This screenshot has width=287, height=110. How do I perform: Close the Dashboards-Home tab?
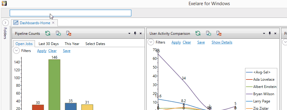pyautogui.click(x=53, y=23)
